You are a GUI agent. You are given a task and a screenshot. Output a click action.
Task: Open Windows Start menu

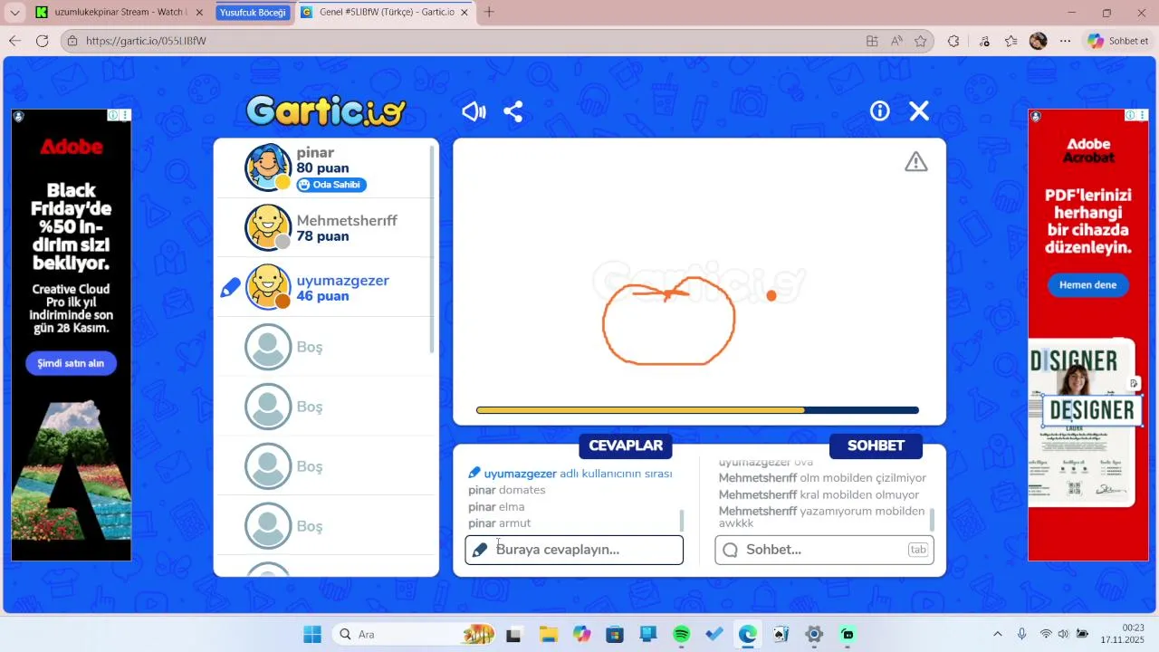coord(312,634)
